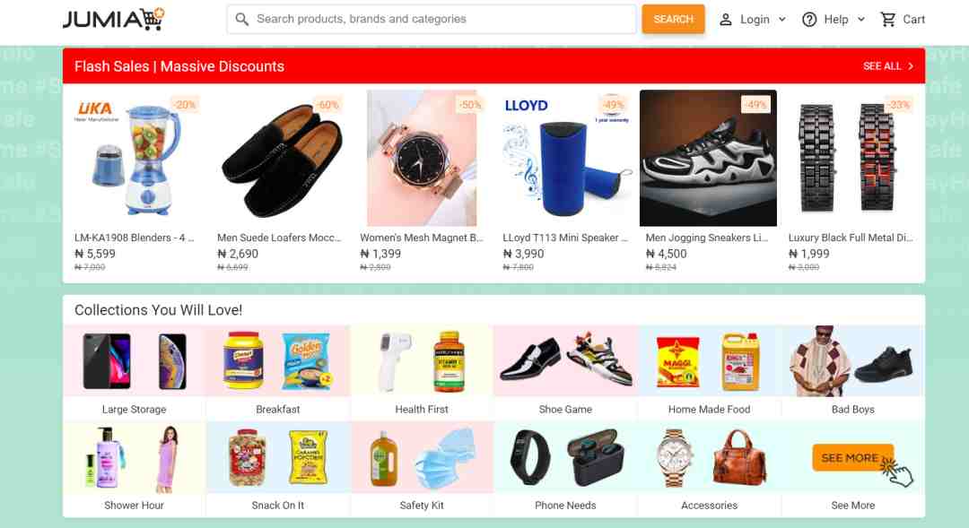The height and width of the screenshot is (528, 969).
Task: Open the Breakfast collection
Action: (277, 372)
